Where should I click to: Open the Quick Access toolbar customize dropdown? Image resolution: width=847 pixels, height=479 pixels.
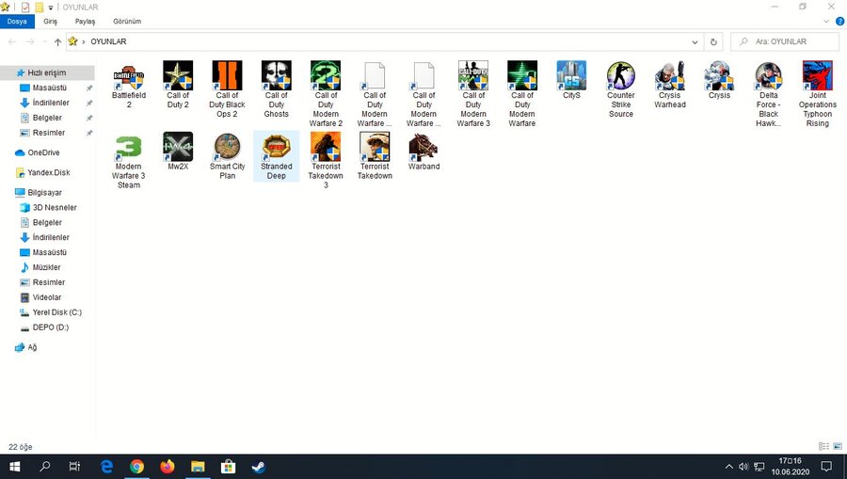[x=51, y=8]
